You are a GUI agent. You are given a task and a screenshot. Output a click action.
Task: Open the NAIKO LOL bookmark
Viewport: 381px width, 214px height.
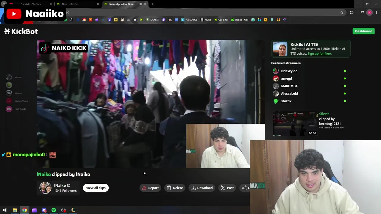(189, 20)
